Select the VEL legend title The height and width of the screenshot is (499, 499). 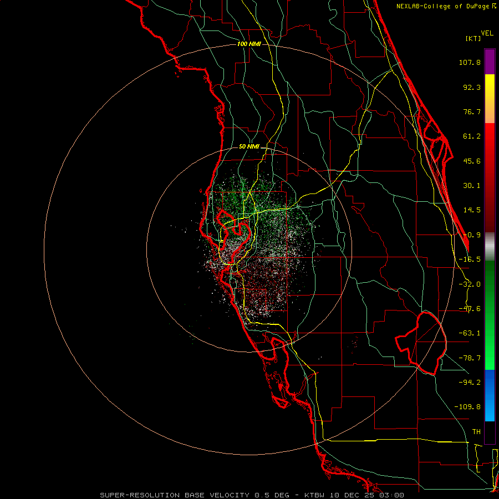[x=487, y=33]
